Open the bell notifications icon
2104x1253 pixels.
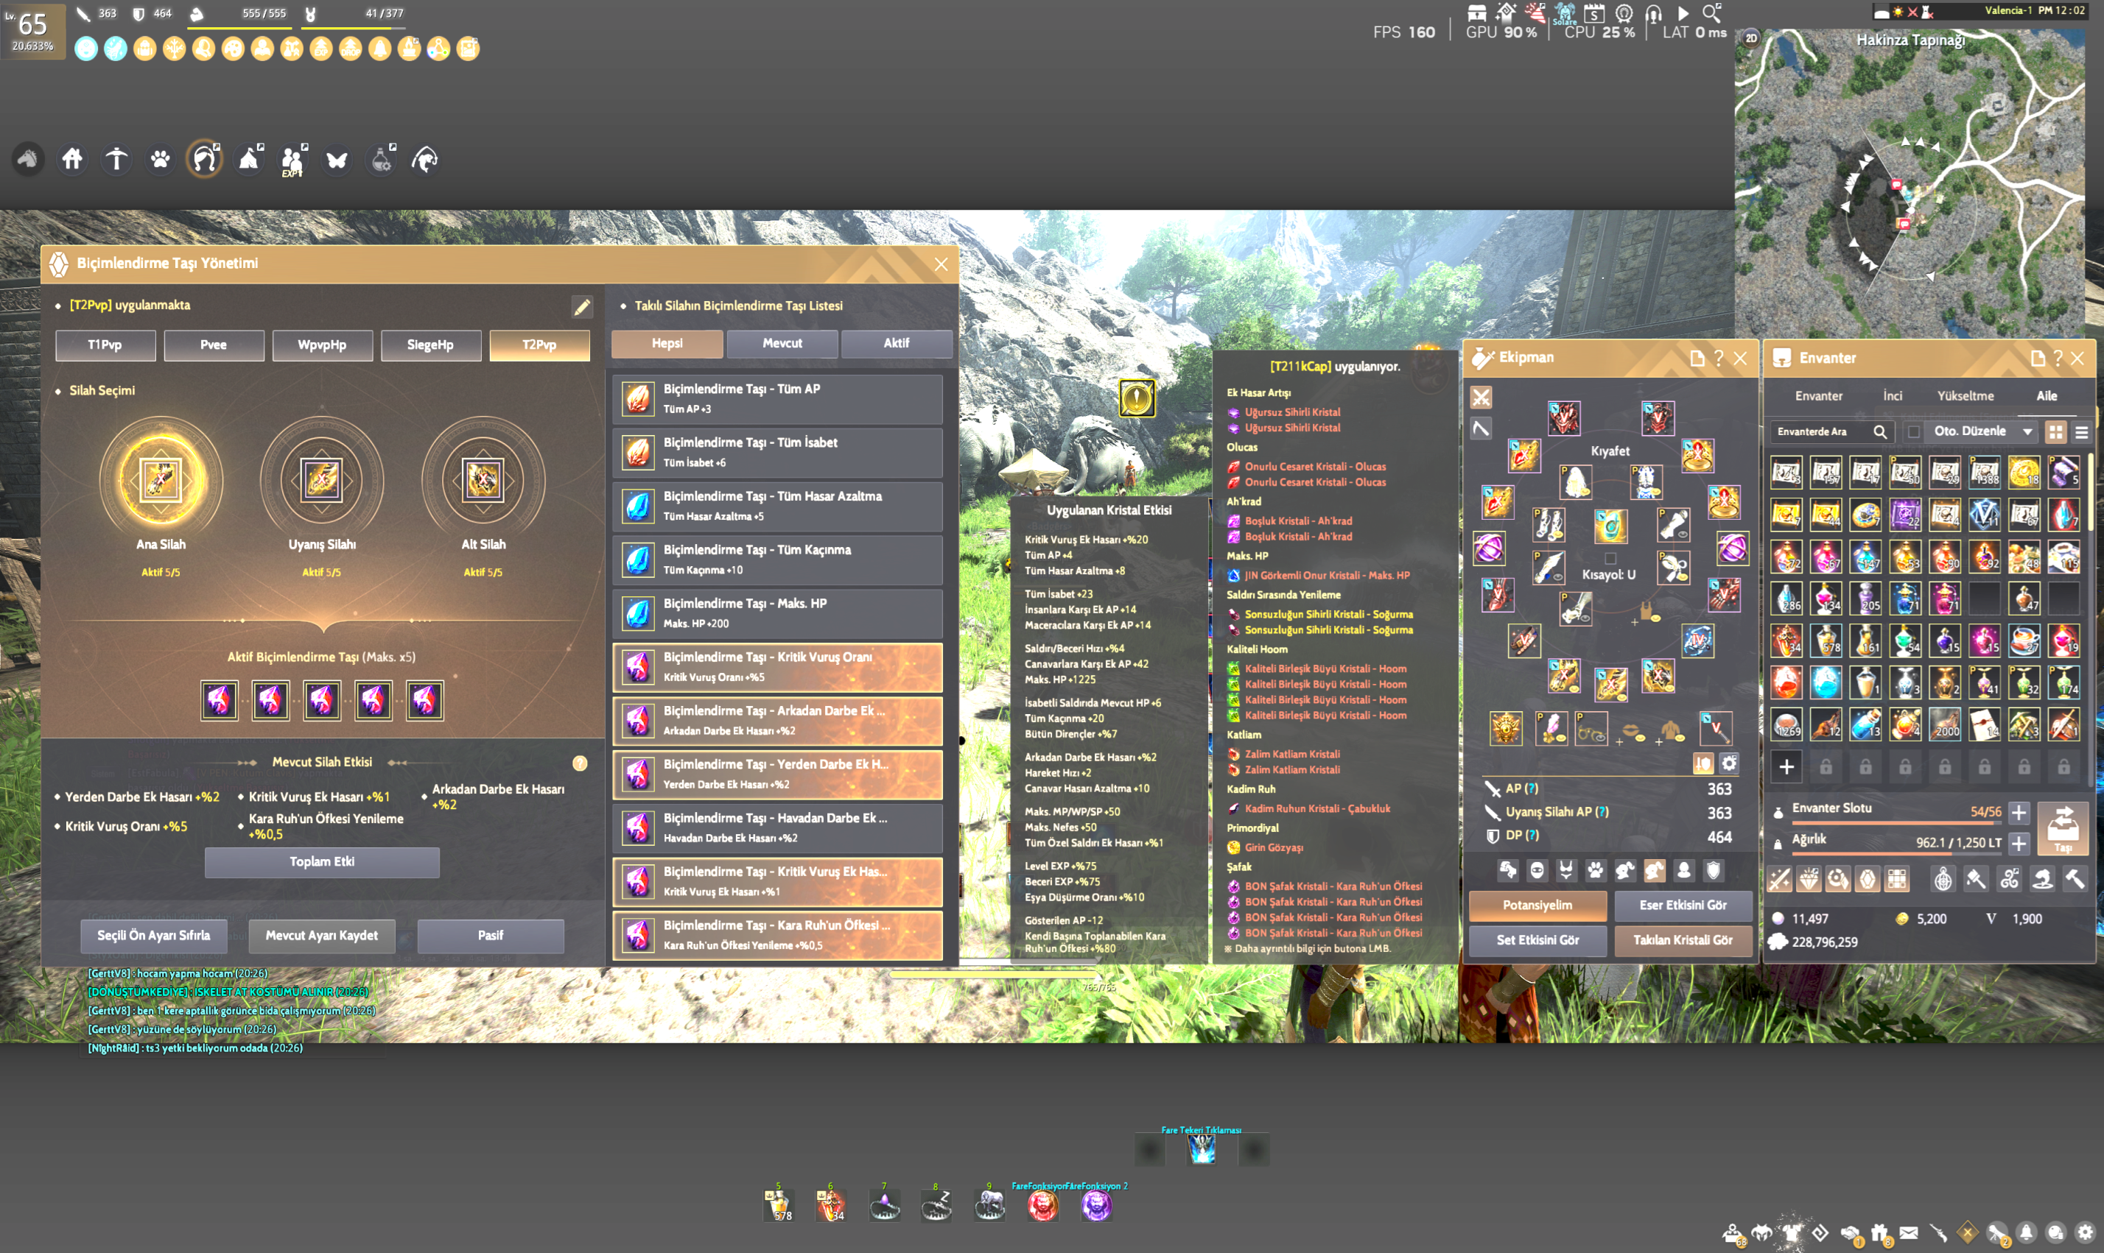pos(2027,1232)
